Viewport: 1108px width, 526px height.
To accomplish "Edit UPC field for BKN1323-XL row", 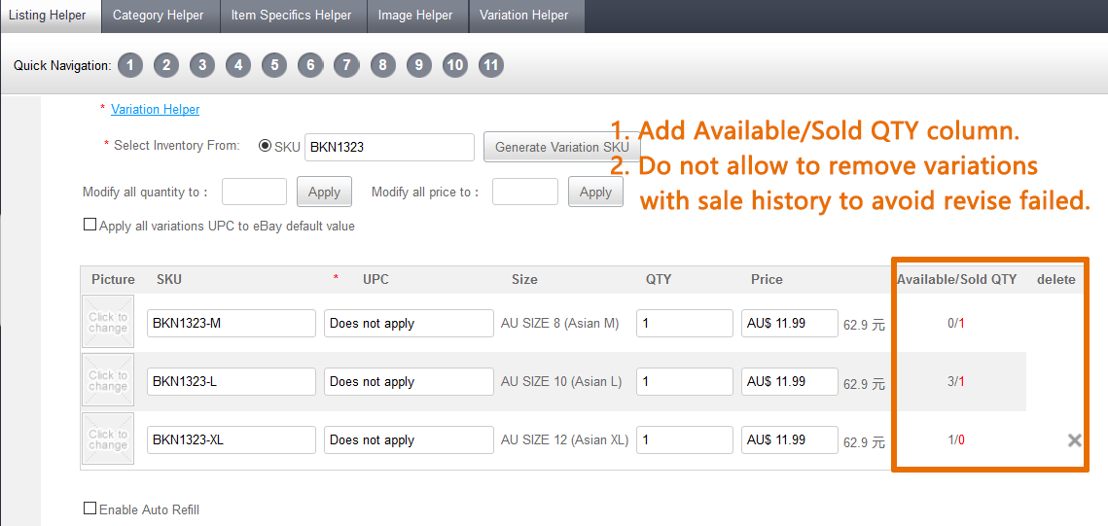I will point(410,439).
